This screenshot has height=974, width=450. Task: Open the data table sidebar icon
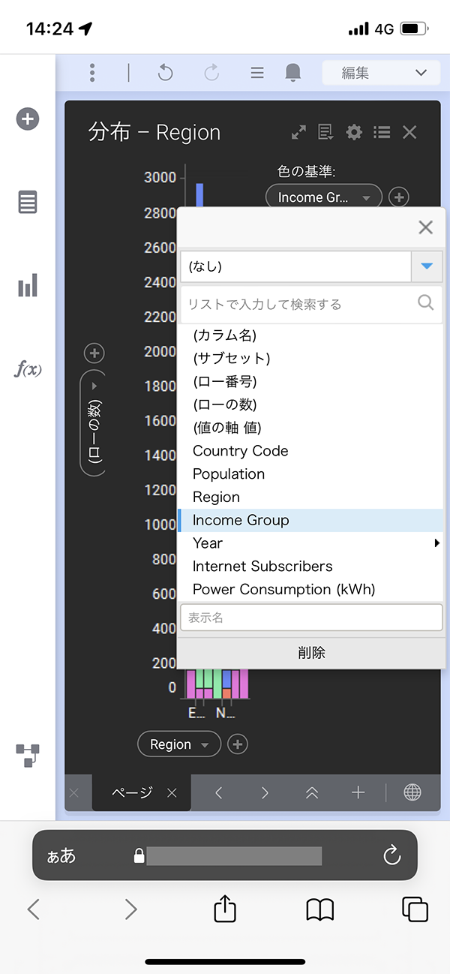(28, 203)
